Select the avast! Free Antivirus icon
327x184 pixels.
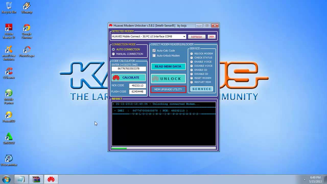click(x=9, y=53)
